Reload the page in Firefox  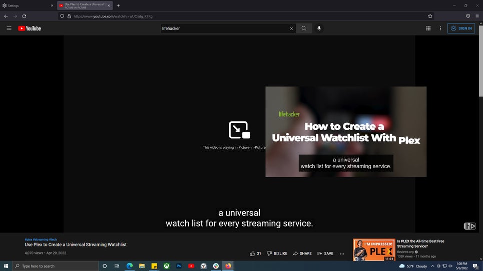click(24, 16)
